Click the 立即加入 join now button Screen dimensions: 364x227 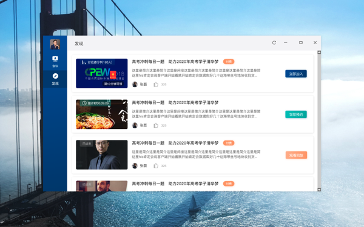(x=296, y=74)
